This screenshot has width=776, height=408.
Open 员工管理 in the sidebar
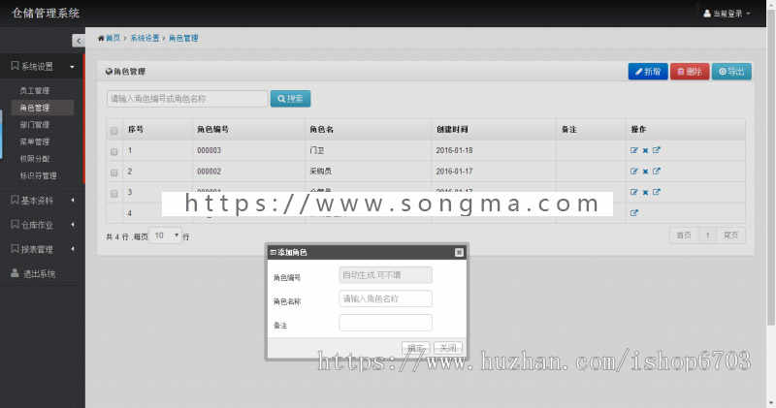[35, 90]
